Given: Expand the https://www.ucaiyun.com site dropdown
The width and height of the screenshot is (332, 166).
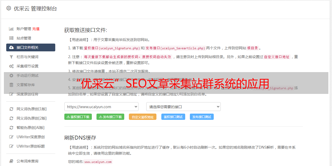Looking at the screenshot, I should (101, 107).
